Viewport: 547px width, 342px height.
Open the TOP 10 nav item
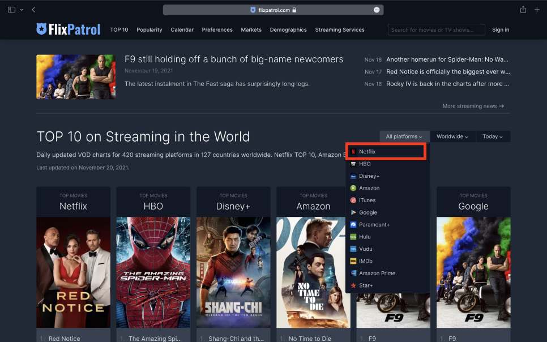coord(119,29)
